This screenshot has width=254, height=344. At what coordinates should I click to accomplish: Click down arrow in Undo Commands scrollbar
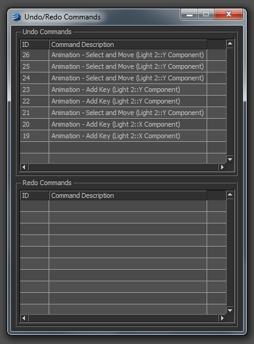[230, 160]
